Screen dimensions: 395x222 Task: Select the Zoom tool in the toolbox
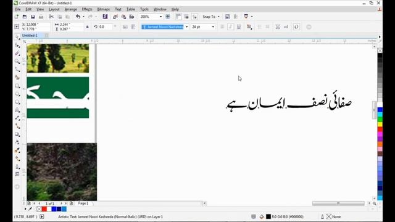pyautogui.click(x=17, y=62)
